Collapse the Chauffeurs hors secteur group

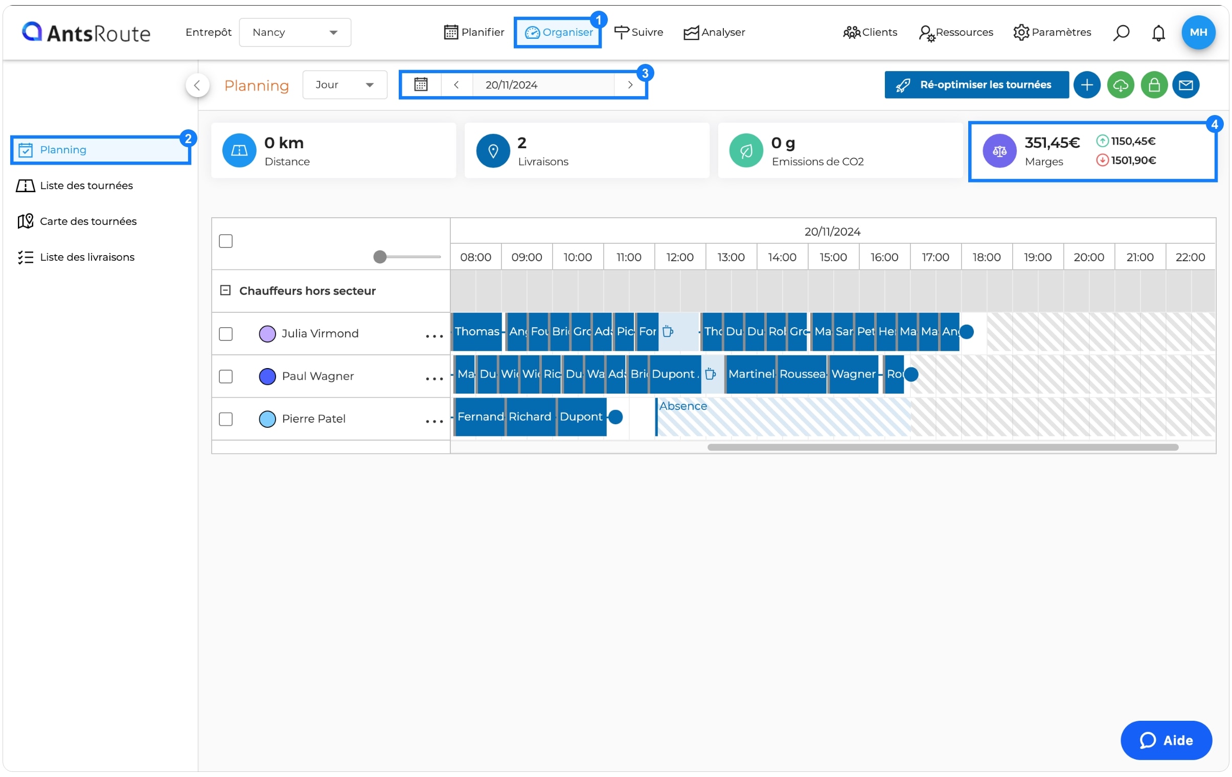click(x=225, y=290)
